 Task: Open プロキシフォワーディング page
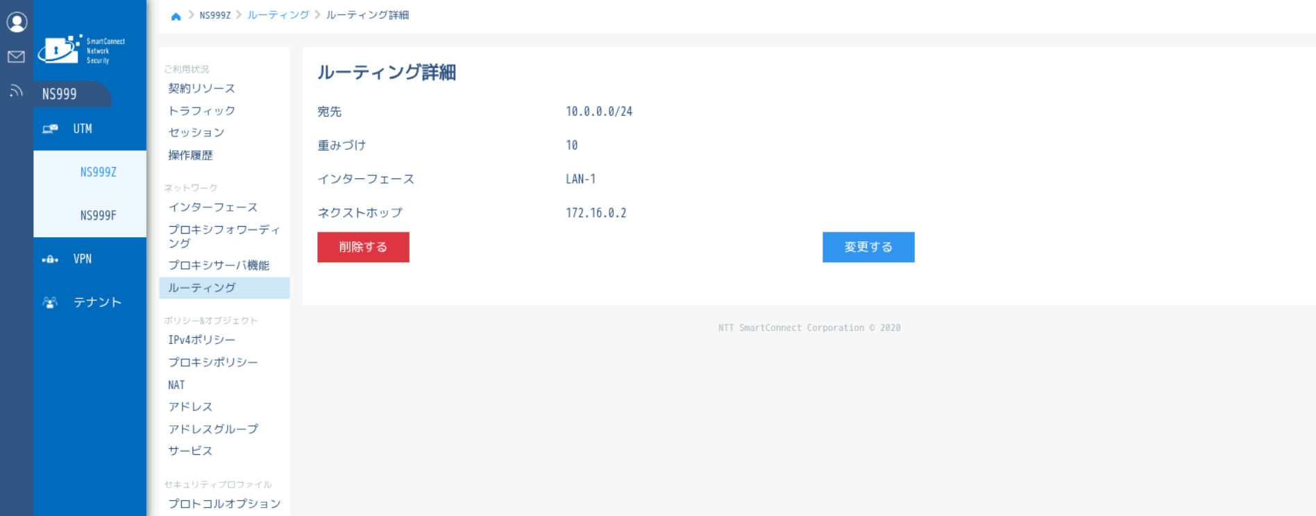224,237
